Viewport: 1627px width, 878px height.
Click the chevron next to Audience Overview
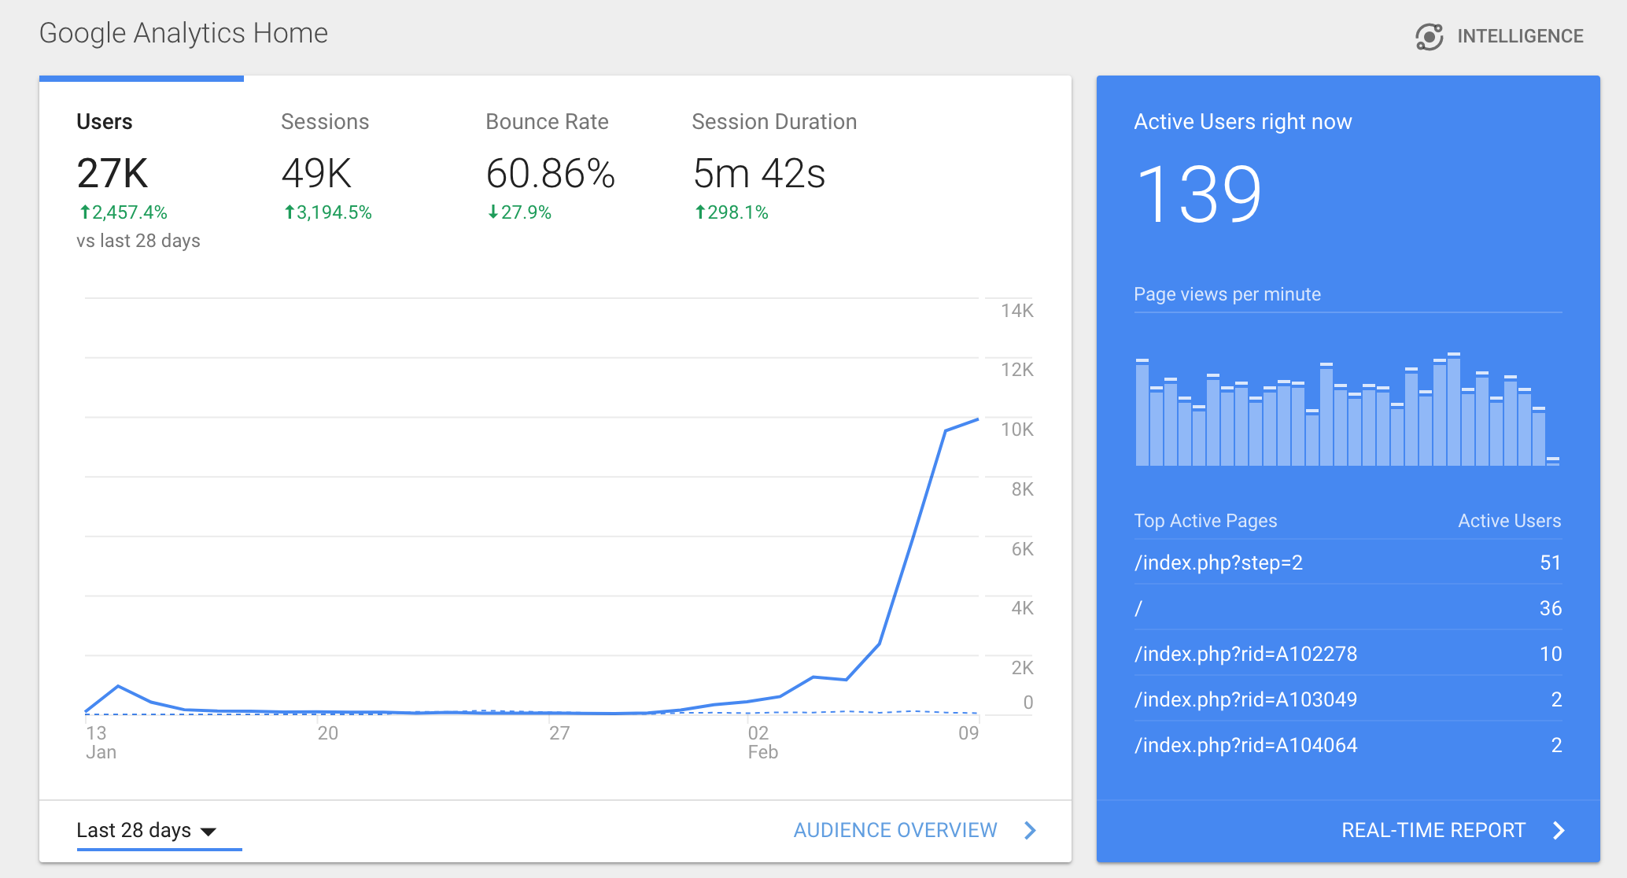point(1030,830)
